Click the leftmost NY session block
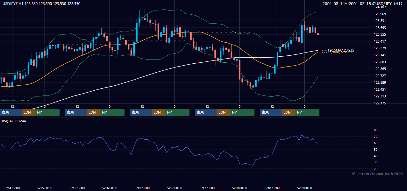 (47, 112)
